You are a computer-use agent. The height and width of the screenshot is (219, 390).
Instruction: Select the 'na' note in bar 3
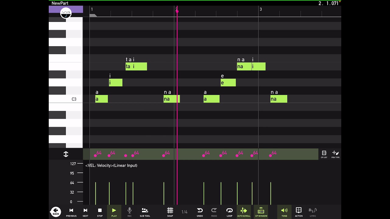(x=279, y=99)
